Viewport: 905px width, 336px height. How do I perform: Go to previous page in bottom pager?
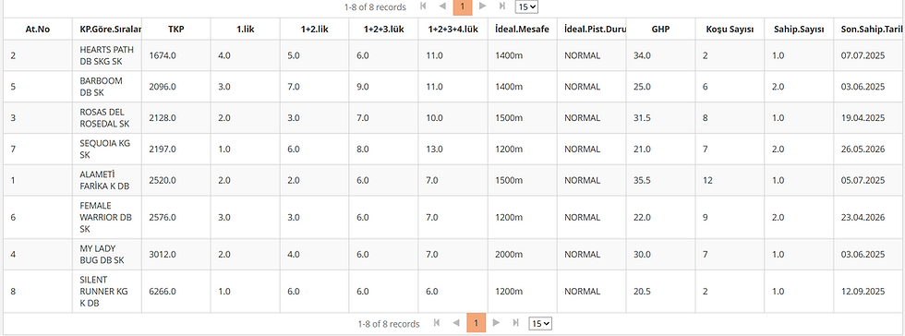coord(456,323)
